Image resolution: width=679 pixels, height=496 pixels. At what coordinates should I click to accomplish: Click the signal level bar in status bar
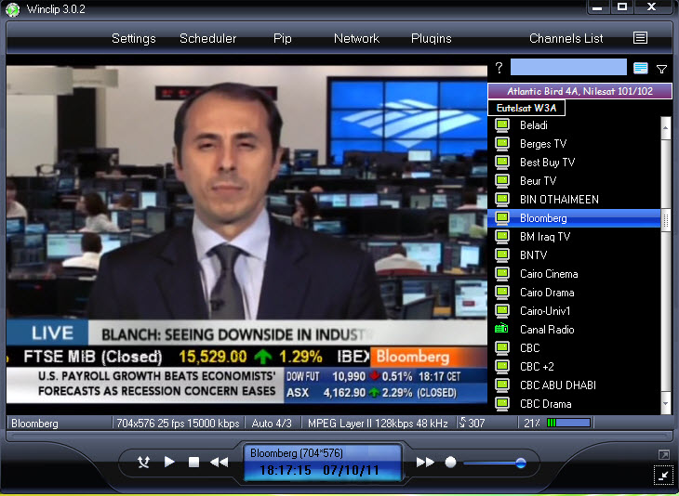pos(569,423)
